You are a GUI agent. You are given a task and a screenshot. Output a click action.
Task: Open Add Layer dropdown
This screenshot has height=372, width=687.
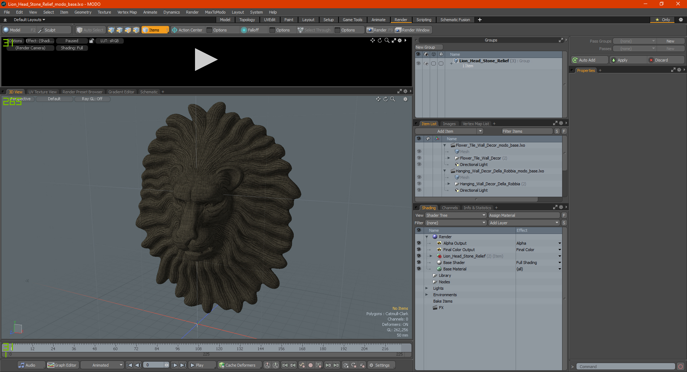click(x=524, y=223)
